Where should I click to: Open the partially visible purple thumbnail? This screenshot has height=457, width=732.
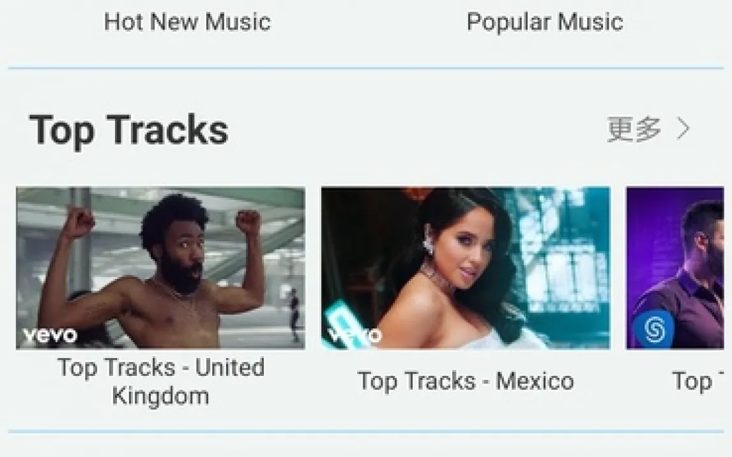coord(675,267)
